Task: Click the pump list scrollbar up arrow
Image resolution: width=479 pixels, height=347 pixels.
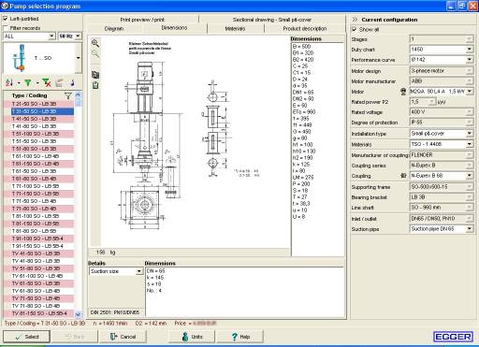Action: pyautogui.click(x=78, y=94)
